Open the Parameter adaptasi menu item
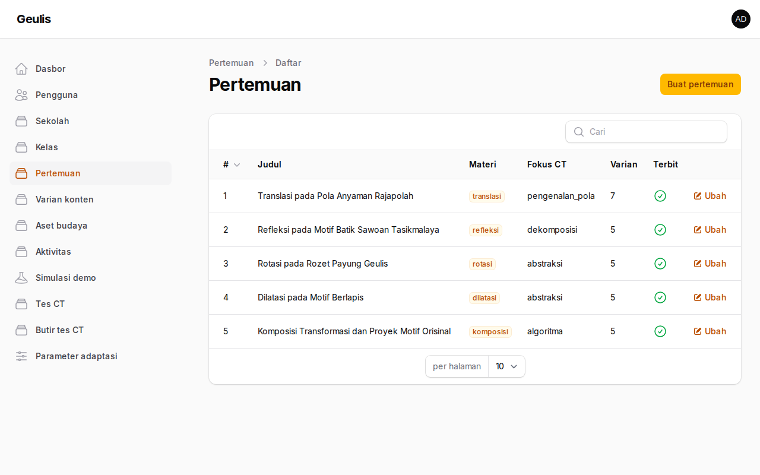 [x=90, y=356]
